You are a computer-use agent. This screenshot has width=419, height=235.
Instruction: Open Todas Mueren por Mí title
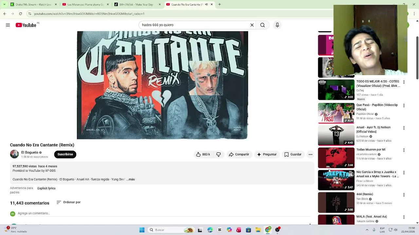pyautogui.click(x=371, y=149)
